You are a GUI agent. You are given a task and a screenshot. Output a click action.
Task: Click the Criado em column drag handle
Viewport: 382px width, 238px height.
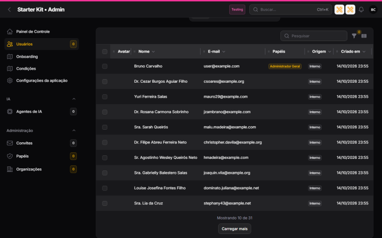pyautogui.click(x=337, y=52)
